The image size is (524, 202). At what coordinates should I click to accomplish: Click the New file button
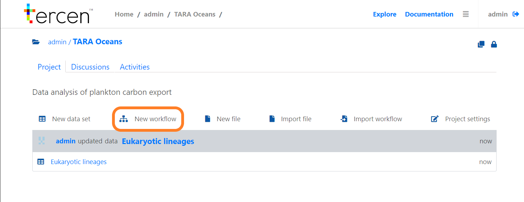click(x=223, y=119)
